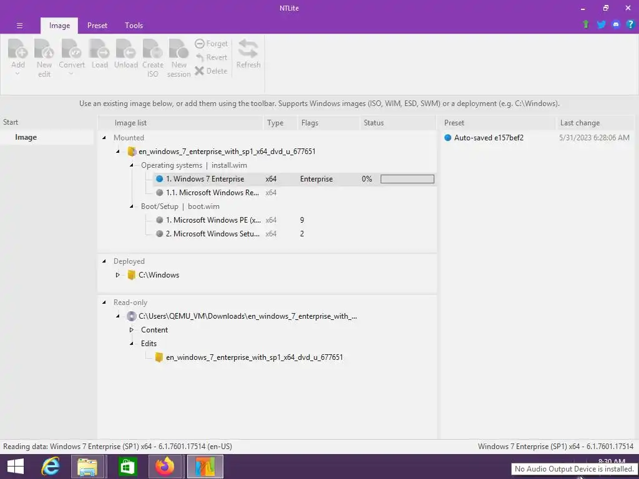
Task: Click the 5/31/2023 6:28:06 AM timestamp
Action: (594, 138)
